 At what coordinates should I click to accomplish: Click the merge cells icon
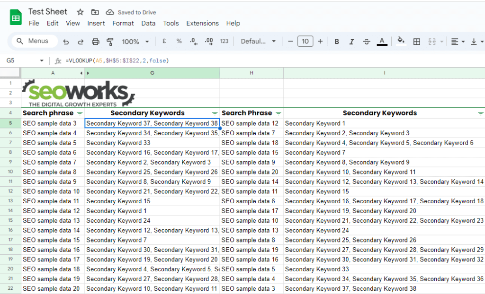[432, 42]
